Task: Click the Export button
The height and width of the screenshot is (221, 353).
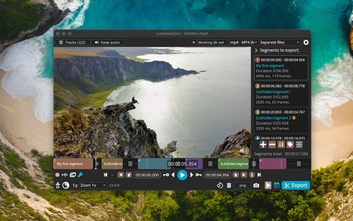Action: (x=296, y=185)
